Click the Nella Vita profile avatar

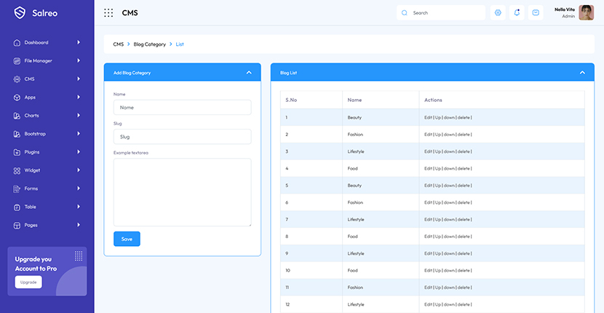coord(586,12)
